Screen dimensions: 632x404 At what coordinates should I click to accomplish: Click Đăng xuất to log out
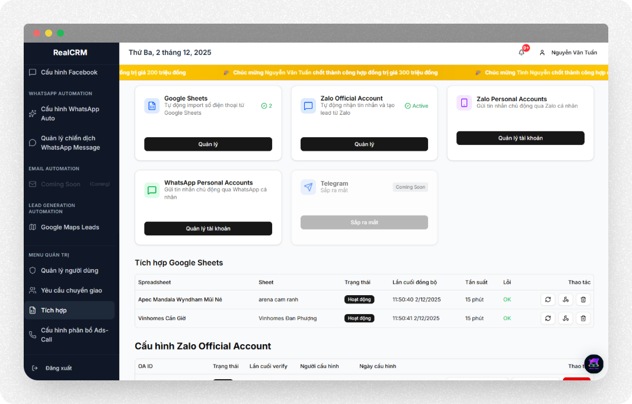click(x=59, y=368)
